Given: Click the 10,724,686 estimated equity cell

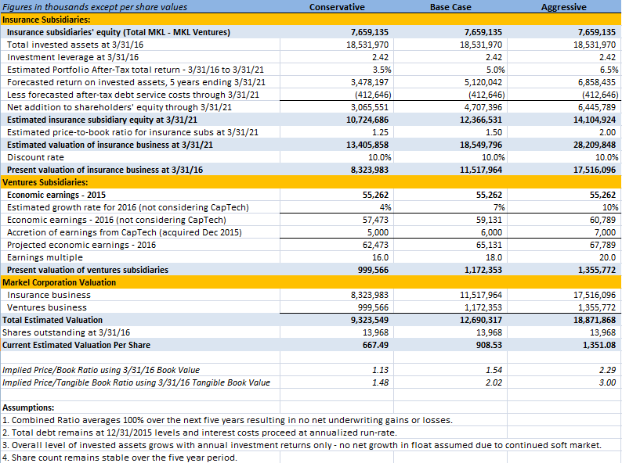Looking at the screenshot, I should pyautogui.click(x=367, y=120).
